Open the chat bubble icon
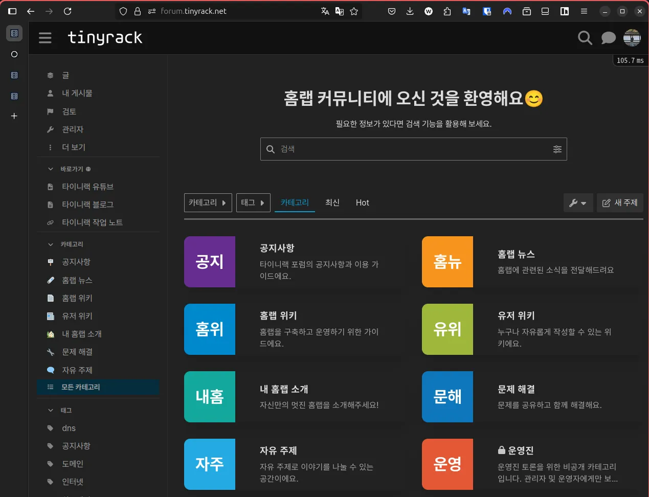649x497 pixels. (608, 38)
